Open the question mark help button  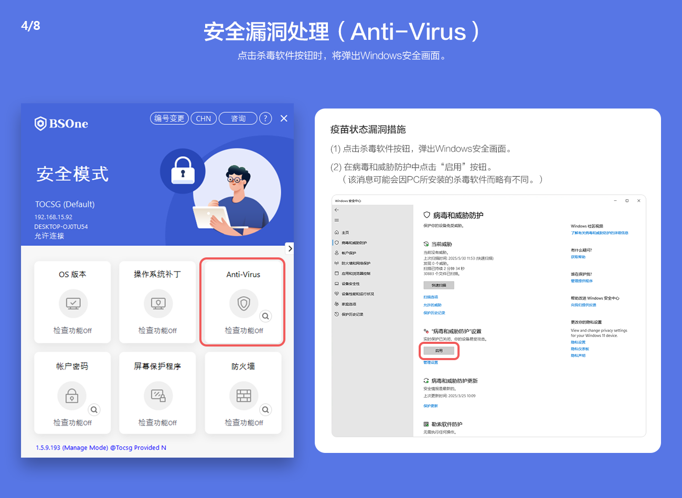pos(265,118)
